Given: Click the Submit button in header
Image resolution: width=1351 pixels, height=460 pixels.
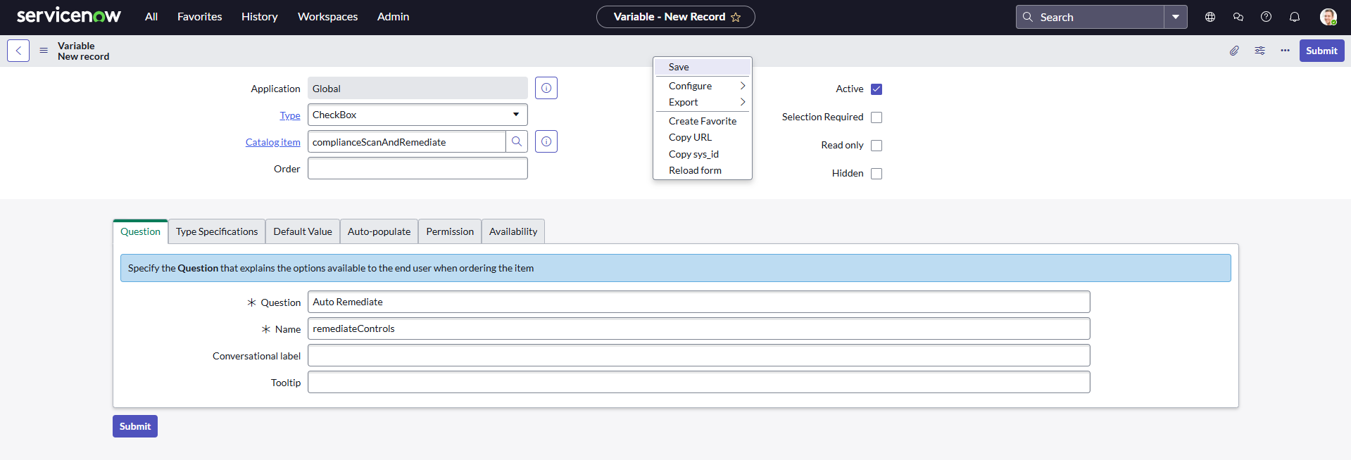Looking at the screenshot, I should [1321, 51].
